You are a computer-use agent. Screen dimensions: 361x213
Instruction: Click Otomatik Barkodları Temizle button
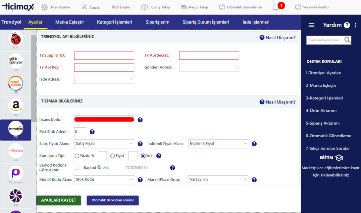pyautogui.click(x=113, y=200)
